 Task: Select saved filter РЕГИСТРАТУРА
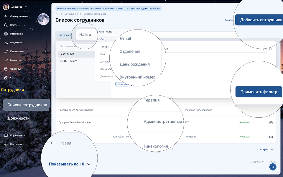[68, 61]
